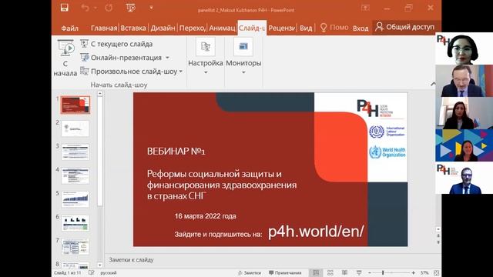Start slideshow from beginning (С начала)
Viewport: 493px width, 277px height.
pos(65,58)
